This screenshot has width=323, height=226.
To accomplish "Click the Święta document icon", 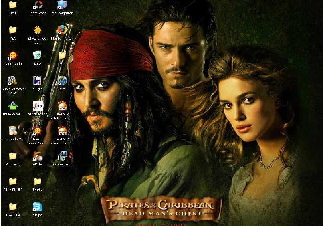I will [38, 81].
